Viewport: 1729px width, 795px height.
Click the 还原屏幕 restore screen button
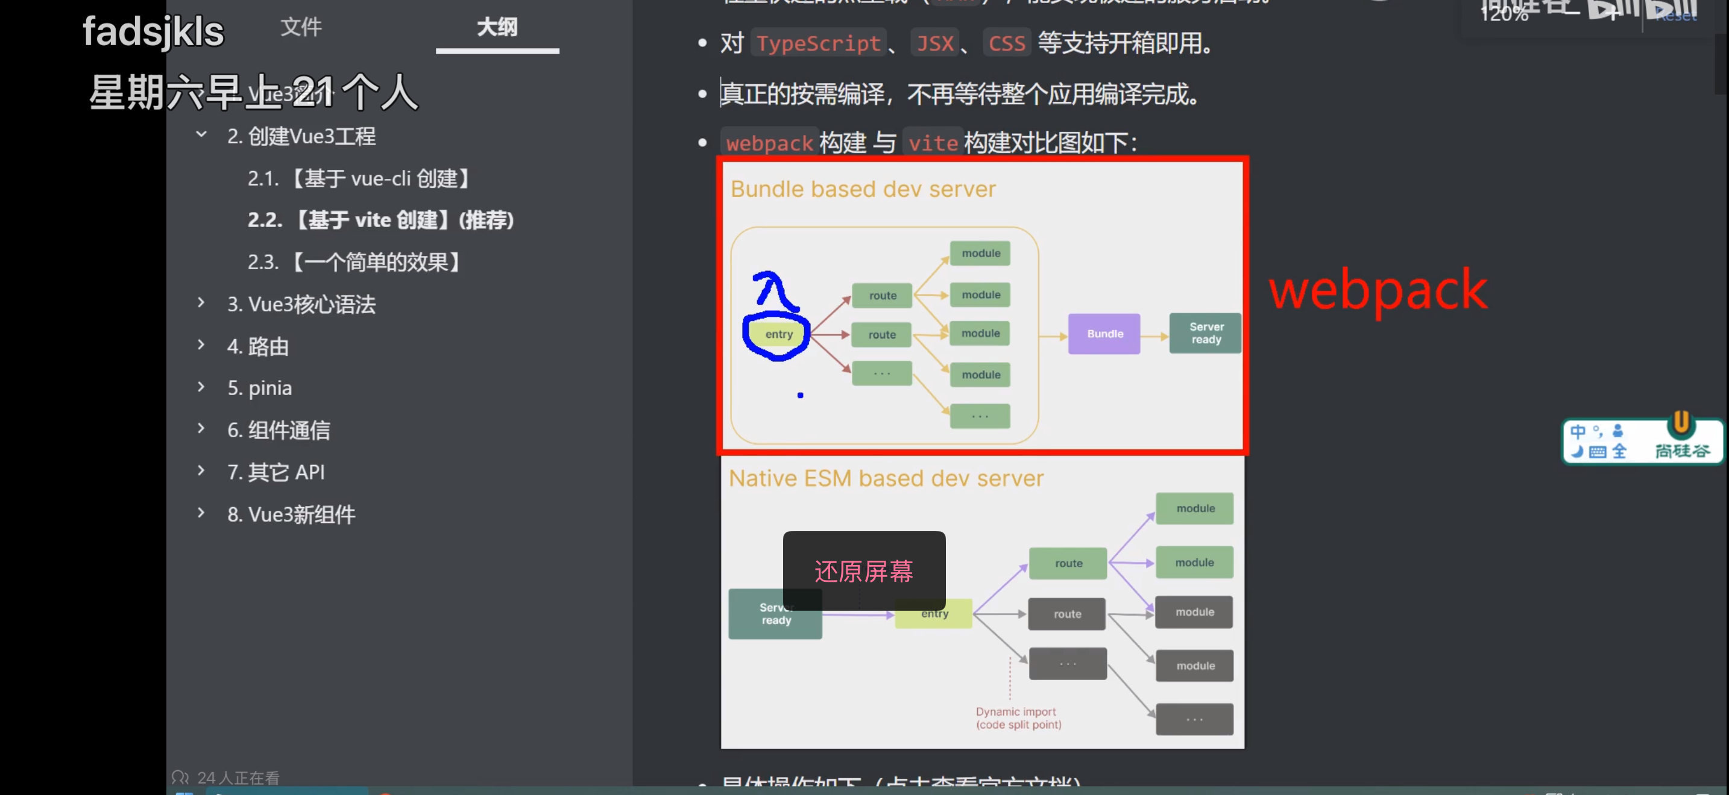(864, 571)
